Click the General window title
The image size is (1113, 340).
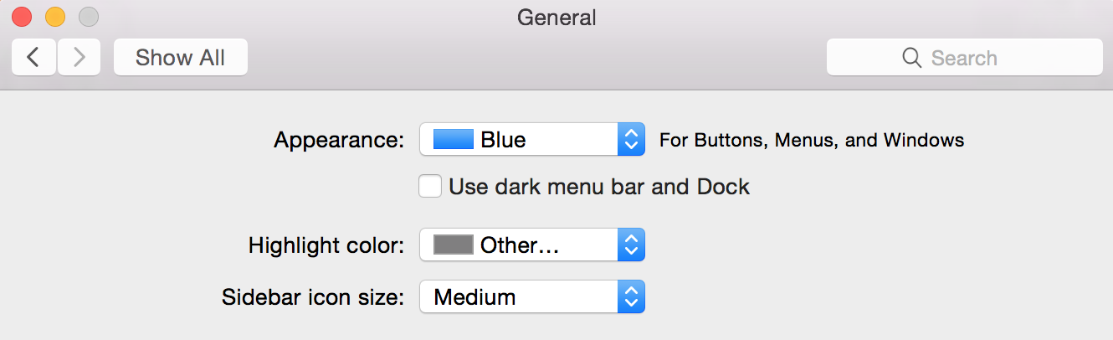(x=556, y=18)
